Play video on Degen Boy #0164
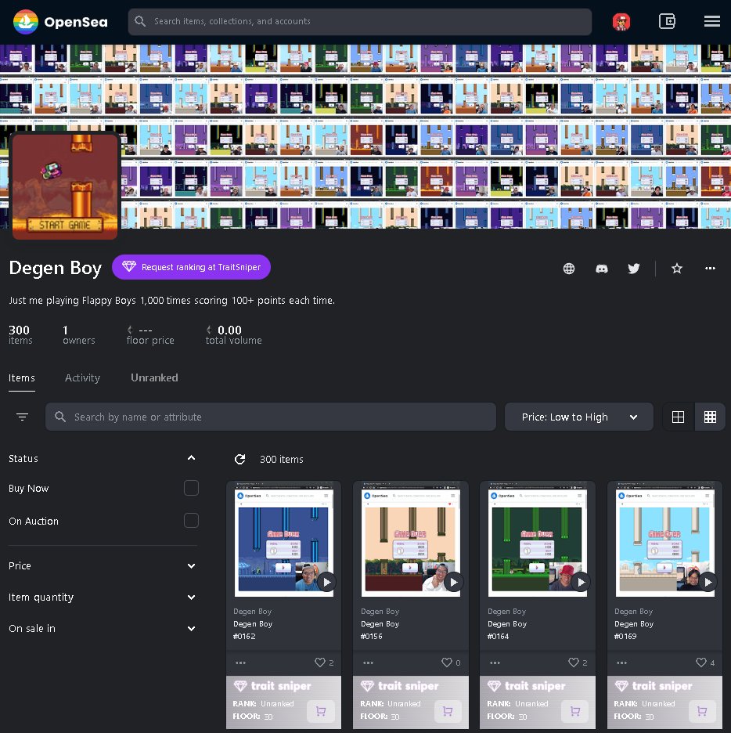 coord(581,582)
